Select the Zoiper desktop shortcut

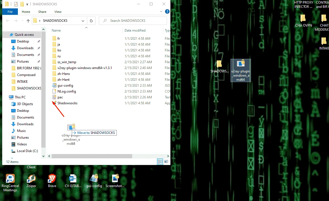(31, 181)
